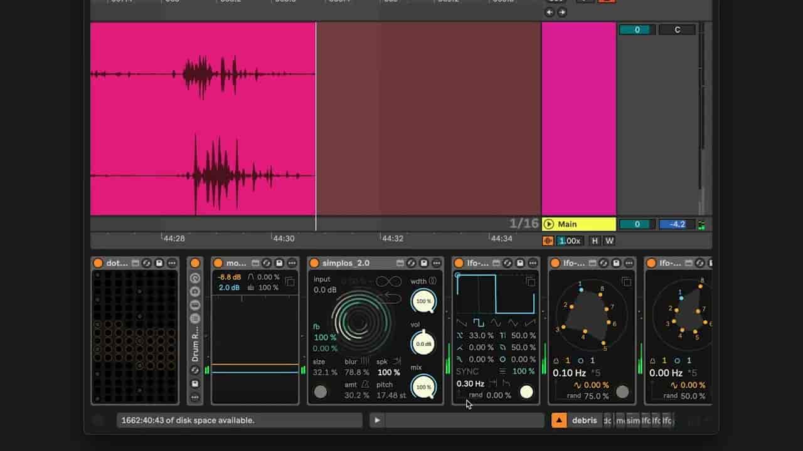The height and width of the screenshot is (451, 803).
Task: Select the debris track tab
Action: point(584,420)
